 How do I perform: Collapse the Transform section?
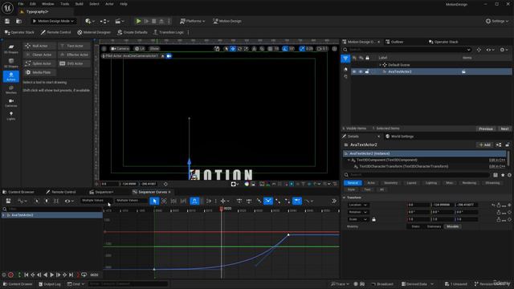tap(345, 197)
